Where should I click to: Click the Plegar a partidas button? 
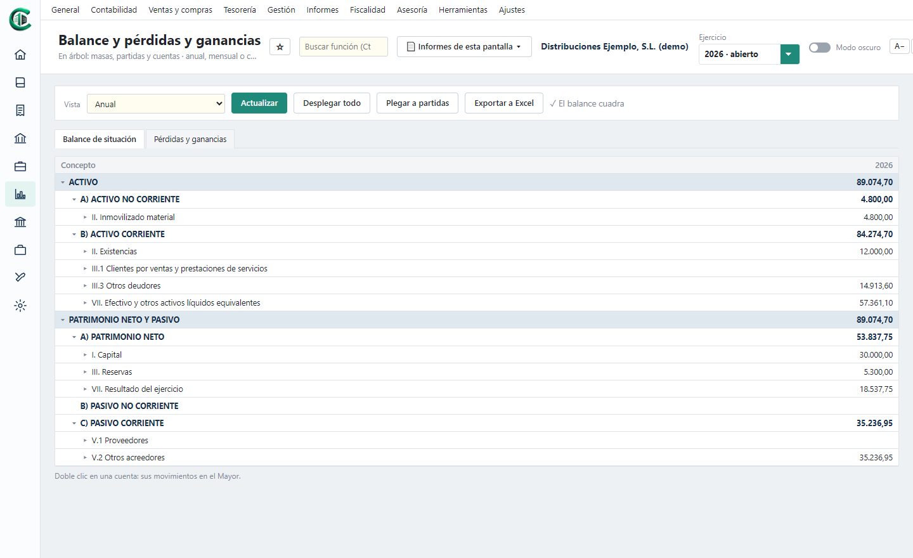pos(418,103)
